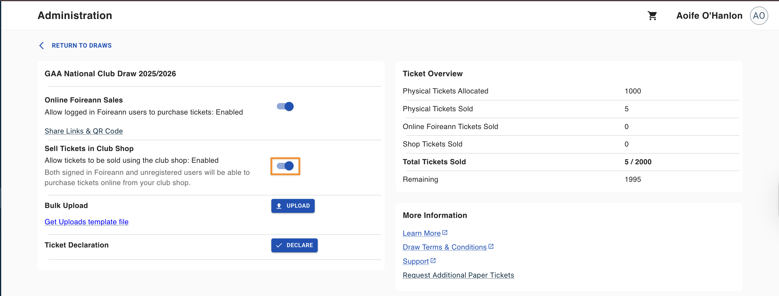The height and width of the screenshot is (296, 779).
Task: Click the Ticket Overview heading
Action: pos(432,74)
